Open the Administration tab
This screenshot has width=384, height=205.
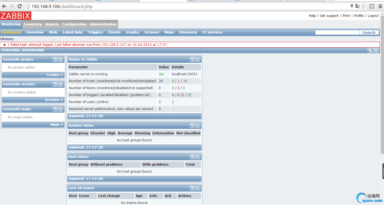[103, 24]
